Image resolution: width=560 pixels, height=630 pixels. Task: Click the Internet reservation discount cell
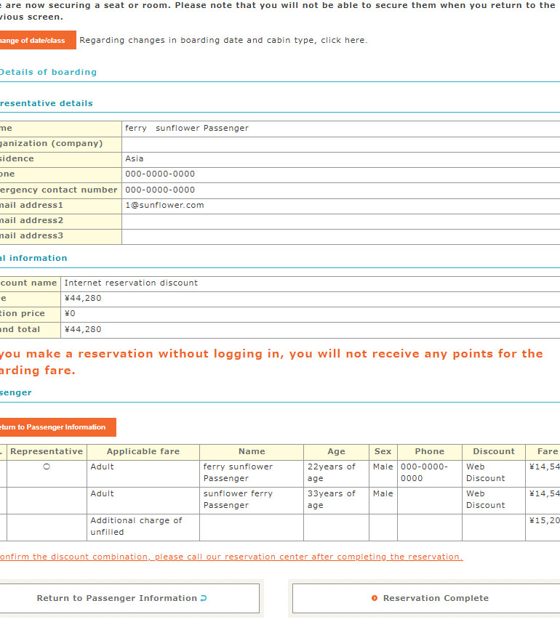pos(131,283)
